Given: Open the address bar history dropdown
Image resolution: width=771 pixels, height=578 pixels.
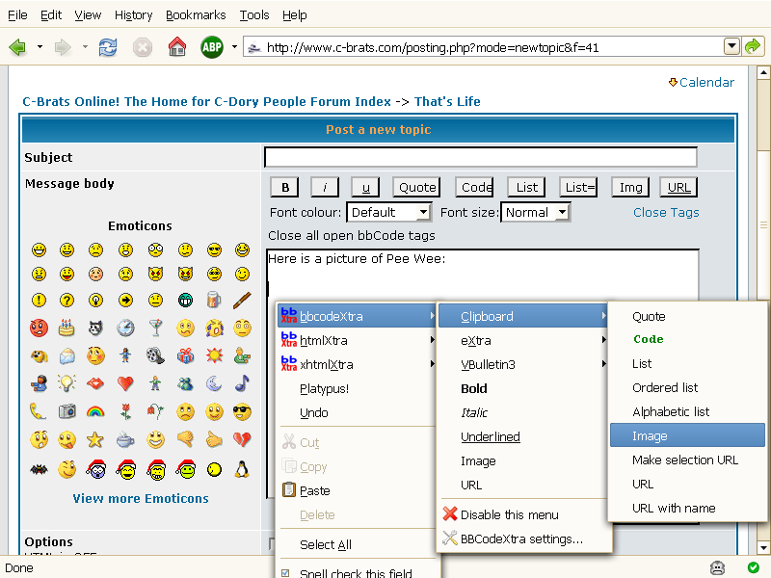Looking at the screenshot, I should coord(731,46).
